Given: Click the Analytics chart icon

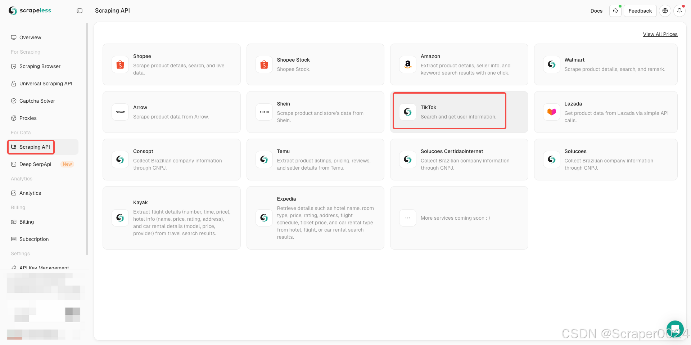Looking at the screenshot, I should tap(14, 193).
